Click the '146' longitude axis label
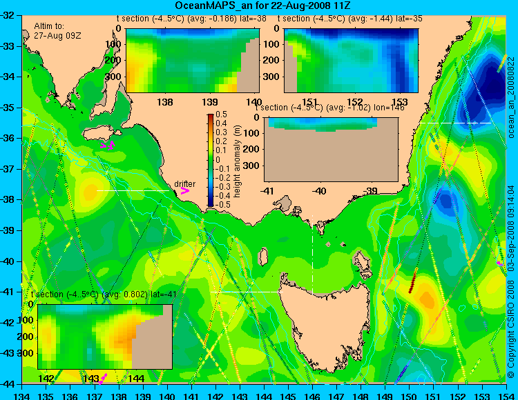 click(312, 396)
